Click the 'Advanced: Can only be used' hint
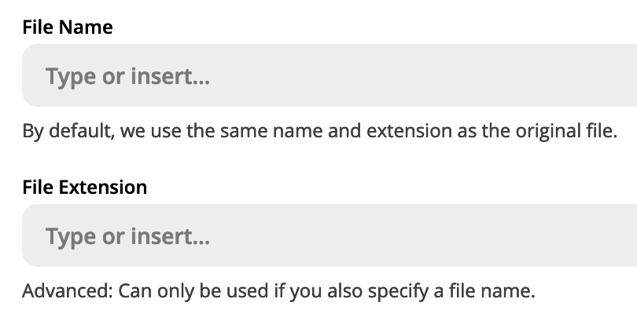The width and height of the screenshot is (637, 328). click(278, 291)
